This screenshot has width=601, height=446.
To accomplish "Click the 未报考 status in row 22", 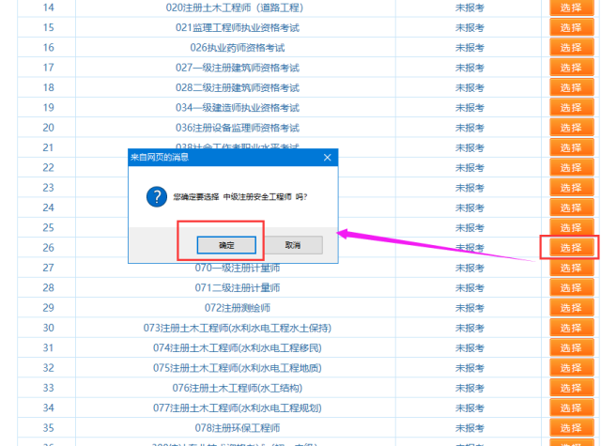I will (470, 167).
